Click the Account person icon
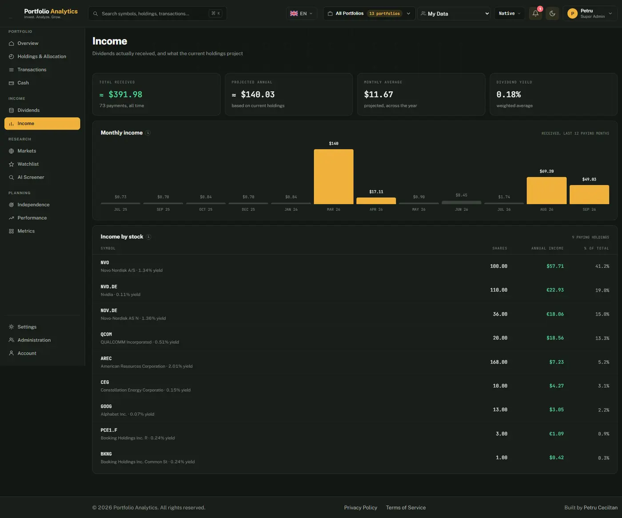622x518 pixels. 12,353
